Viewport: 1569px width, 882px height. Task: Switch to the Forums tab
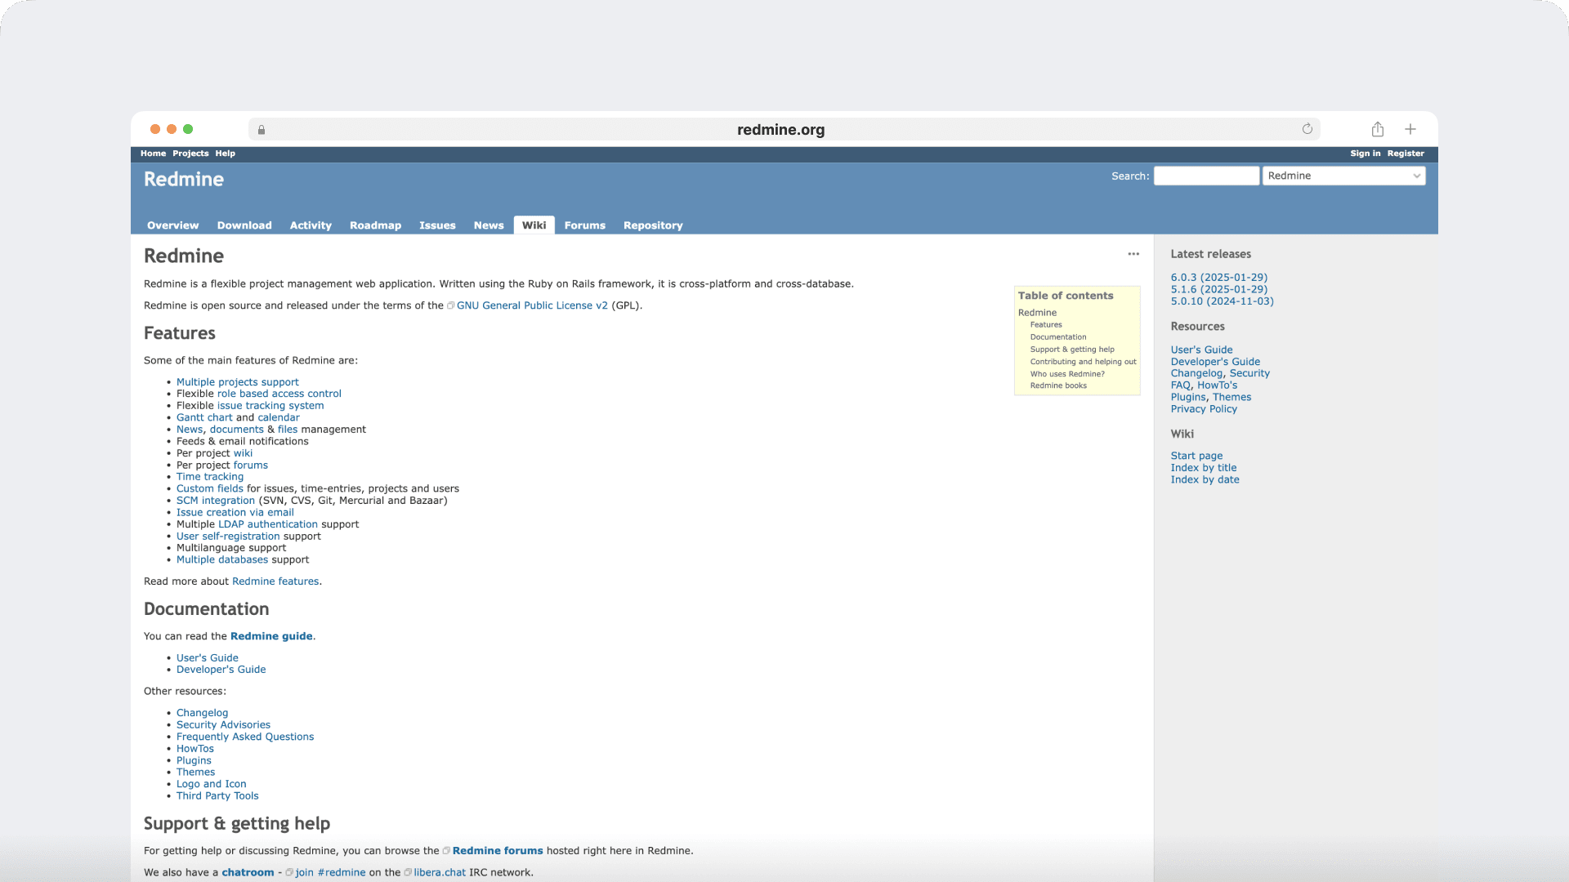point(584,225)
